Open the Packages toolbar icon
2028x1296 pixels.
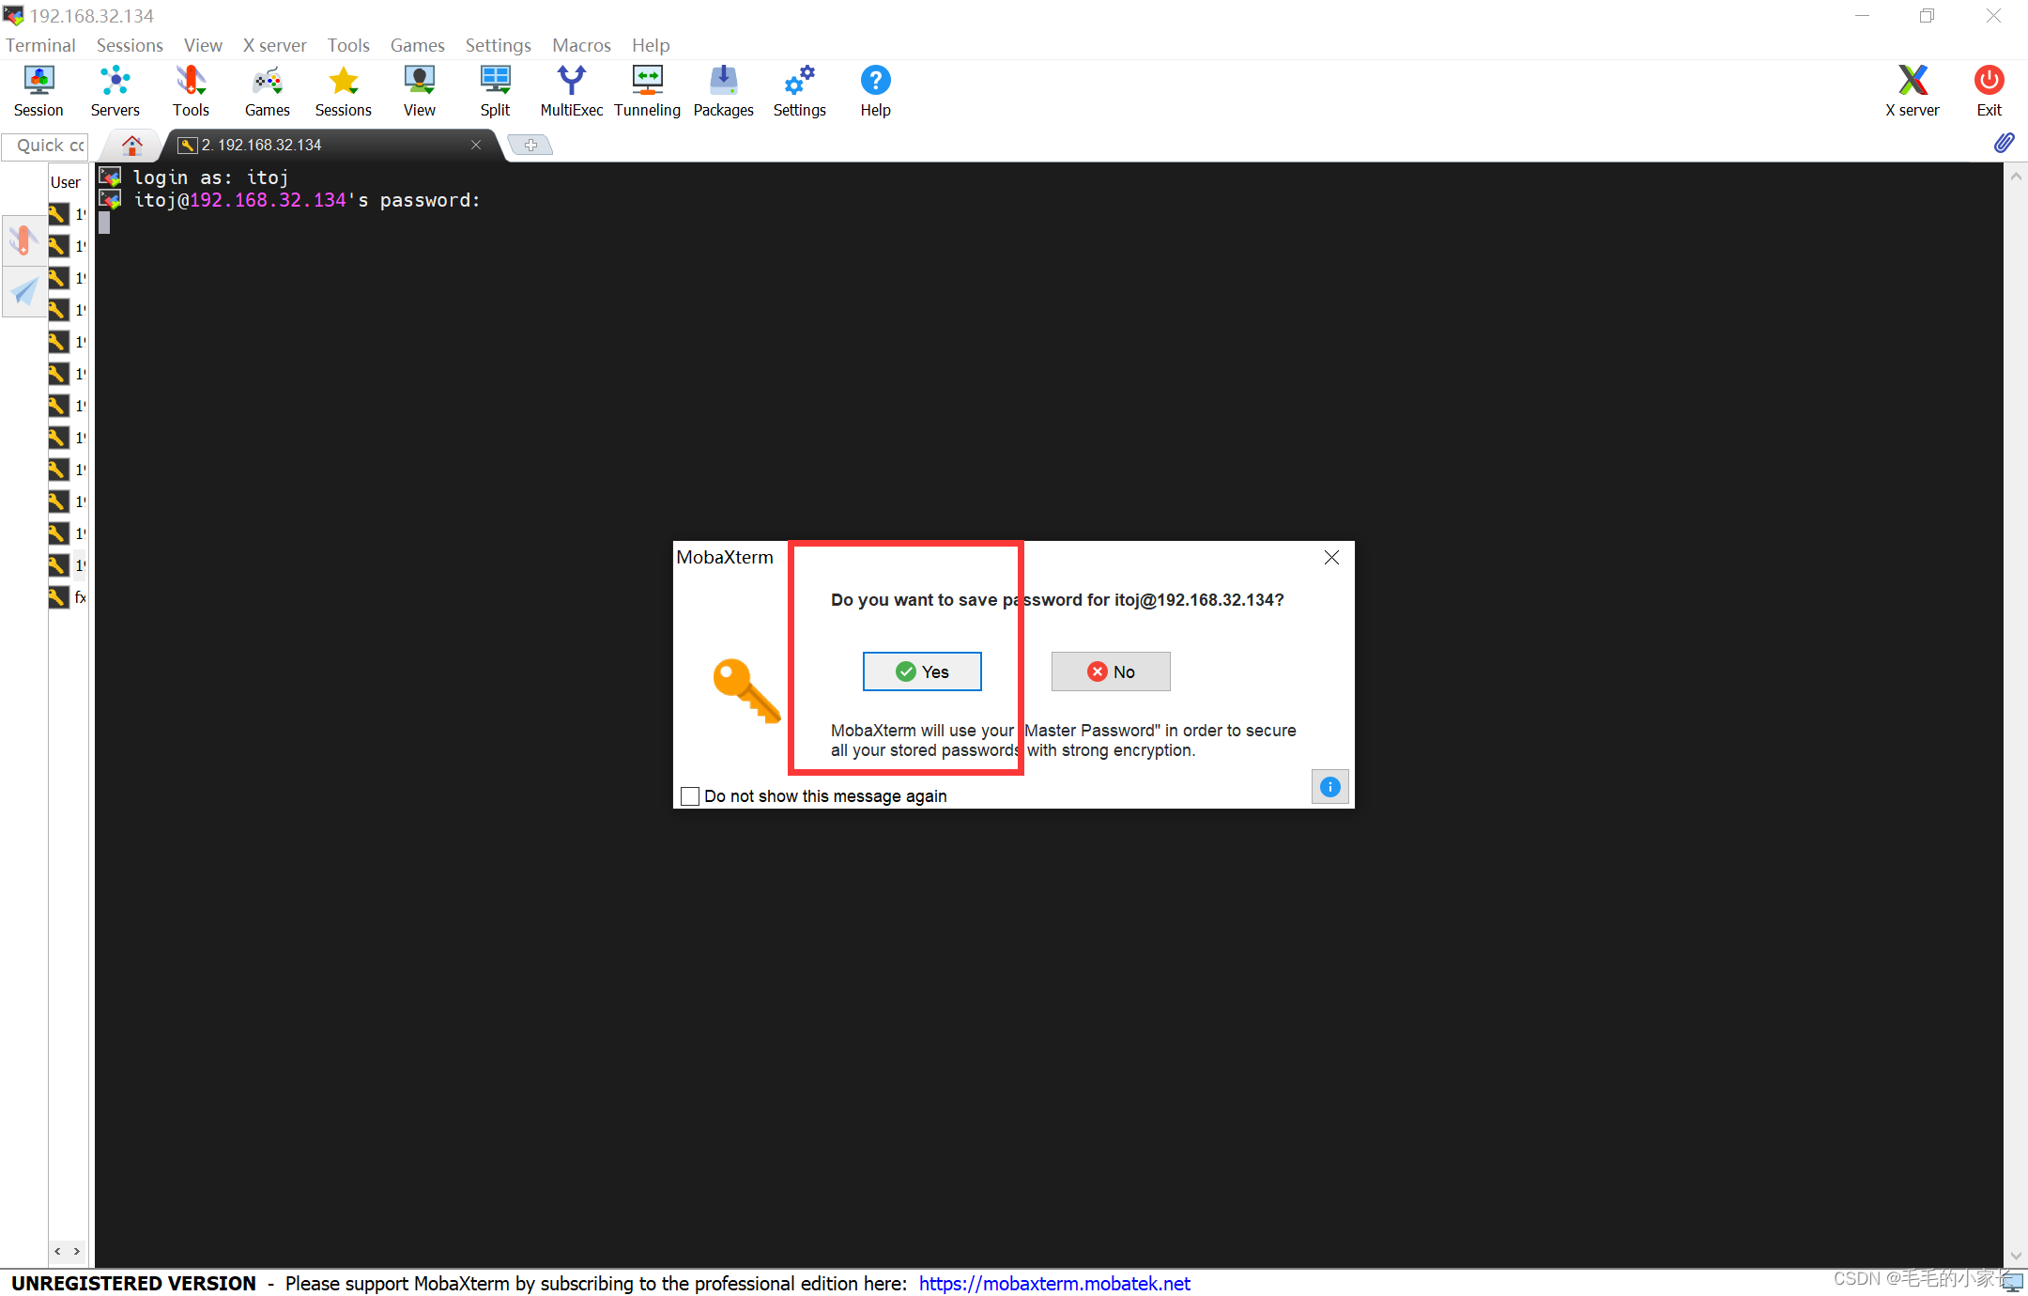click(x=723, y=91)
